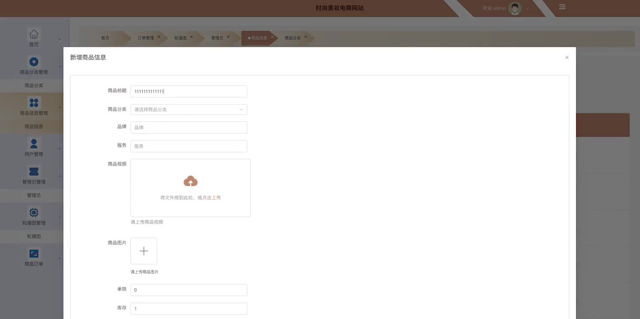Collapse the 商品信息管理 chevron
Screen dimensions: 640x319
pyautogui.click(x=59, y=108)
